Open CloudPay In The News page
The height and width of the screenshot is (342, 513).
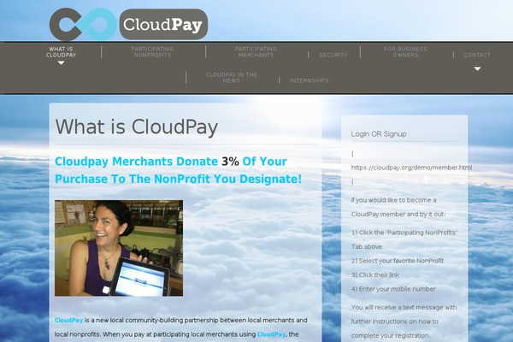[x=232, y=78]
